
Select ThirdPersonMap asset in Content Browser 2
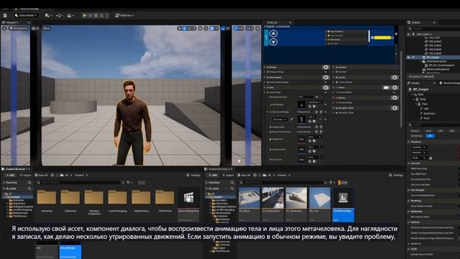344,204
